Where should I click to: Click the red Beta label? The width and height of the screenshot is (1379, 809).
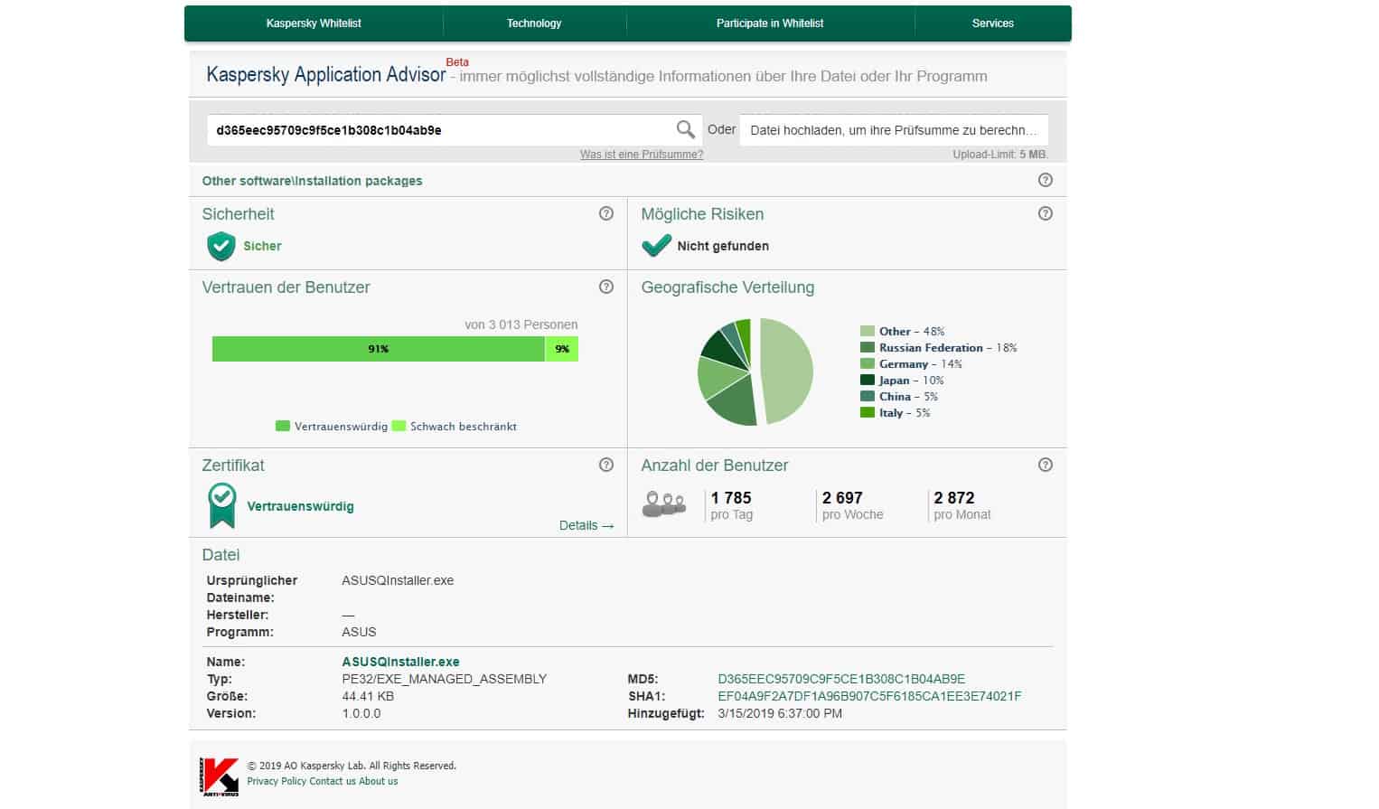click(457, 62)
